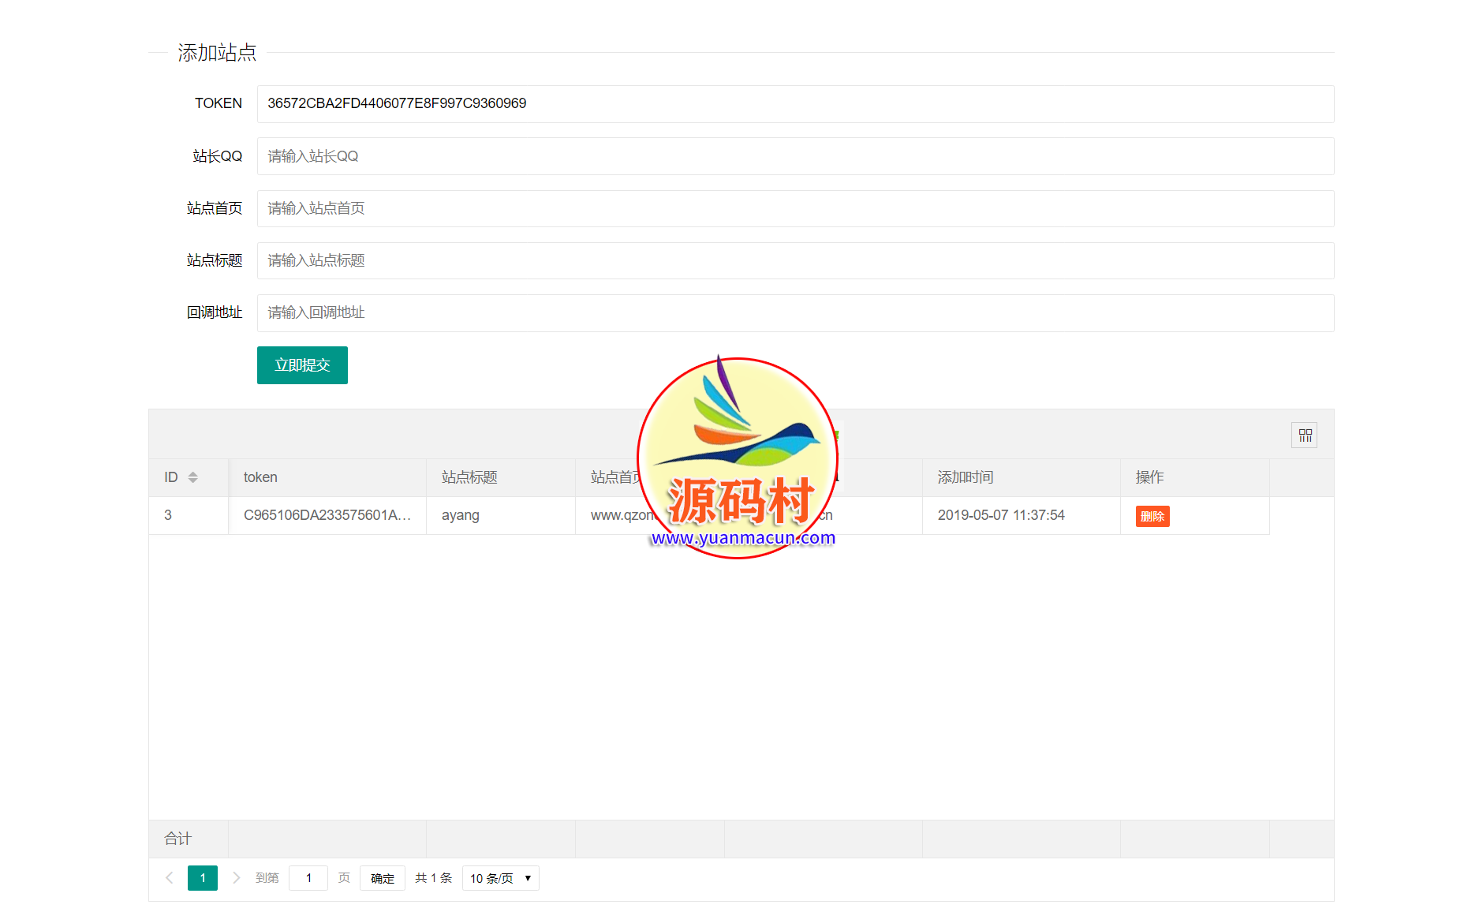Click the truncated token cell C965106DA...
The width and height of the screenshot is (1483, 912).
(327, 515)
